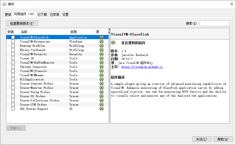Click community source icon for Tracer-Jvmstat Probes row

(102, 83)
